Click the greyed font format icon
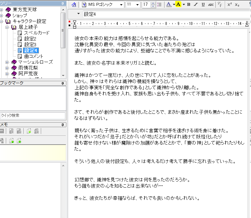The height and width of the screenshot is (218, 251). point(220,5)
